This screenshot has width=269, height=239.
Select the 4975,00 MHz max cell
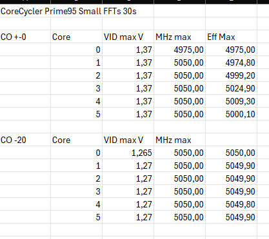pos(179,50)
